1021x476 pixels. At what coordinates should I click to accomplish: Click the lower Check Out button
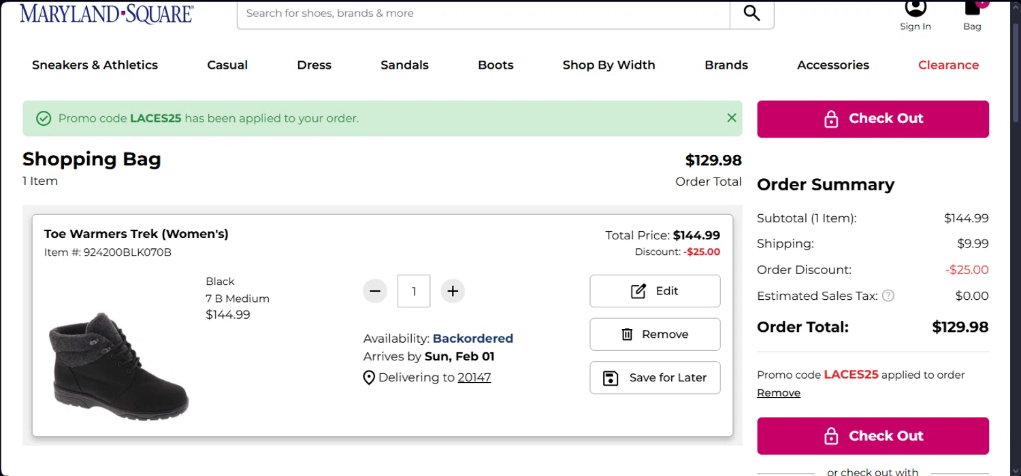pos(873,436)
